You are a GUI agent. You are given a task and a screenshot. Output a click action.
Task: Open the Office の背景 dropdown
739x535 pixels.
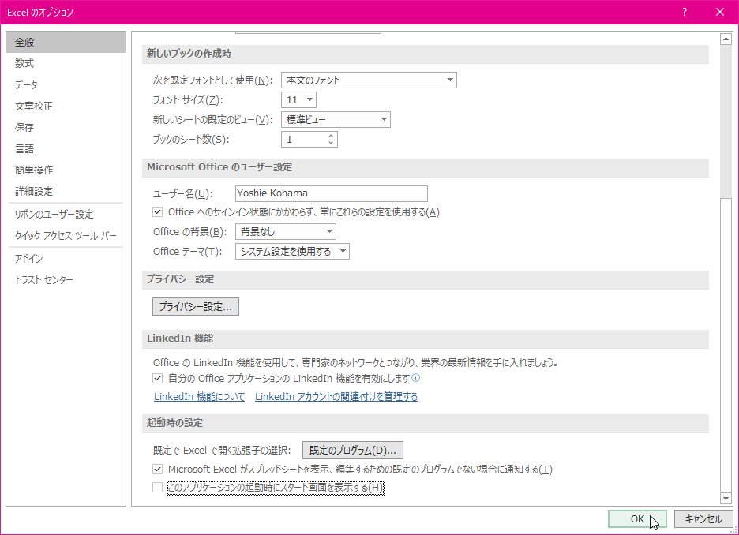click(286, 232)
